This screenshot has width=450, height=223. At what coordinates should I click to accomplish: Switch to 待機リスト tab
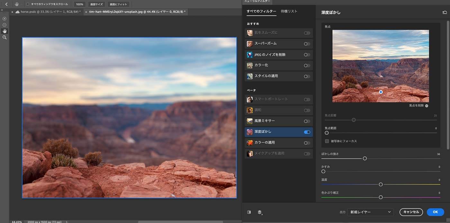click(289, 11)
